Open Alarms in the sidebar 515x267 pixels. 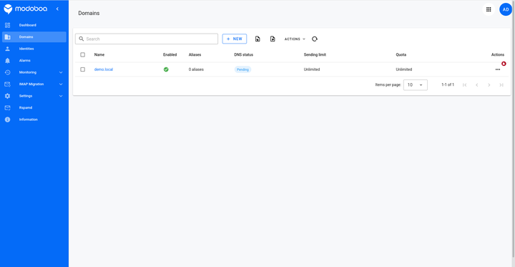tap(34, 61)
